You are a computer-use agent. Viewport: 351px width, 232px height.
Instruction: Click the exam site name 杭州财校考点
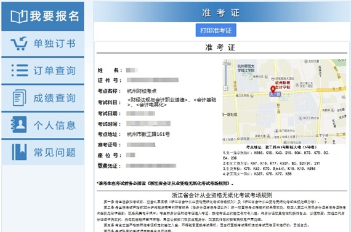pos(142,91)
